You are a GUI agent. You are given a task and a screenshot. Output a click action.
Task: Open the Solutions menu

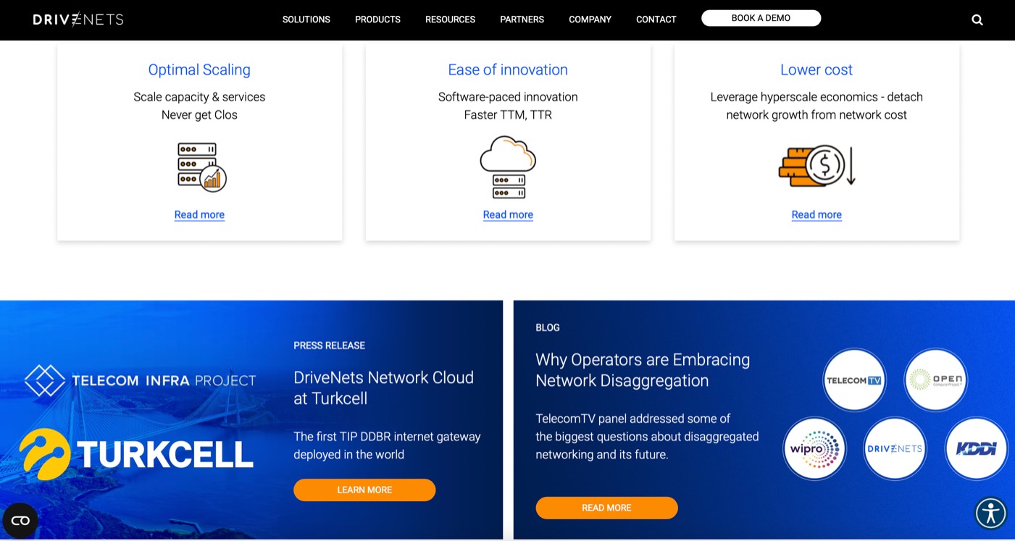[x=306, y=20]
